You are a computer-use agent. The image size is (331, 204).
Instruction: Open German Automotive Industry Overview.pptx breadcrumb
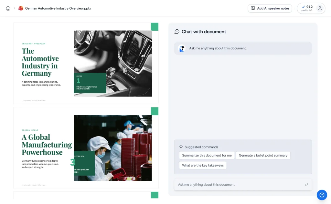[58, 8]
